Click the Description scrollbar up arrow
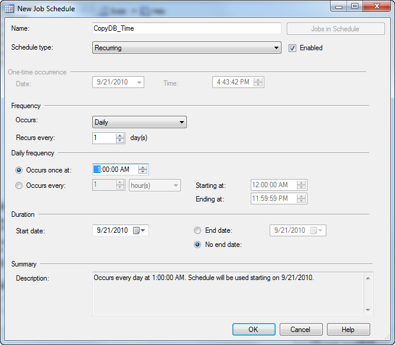The image size is (395, 345). [368, 278]
